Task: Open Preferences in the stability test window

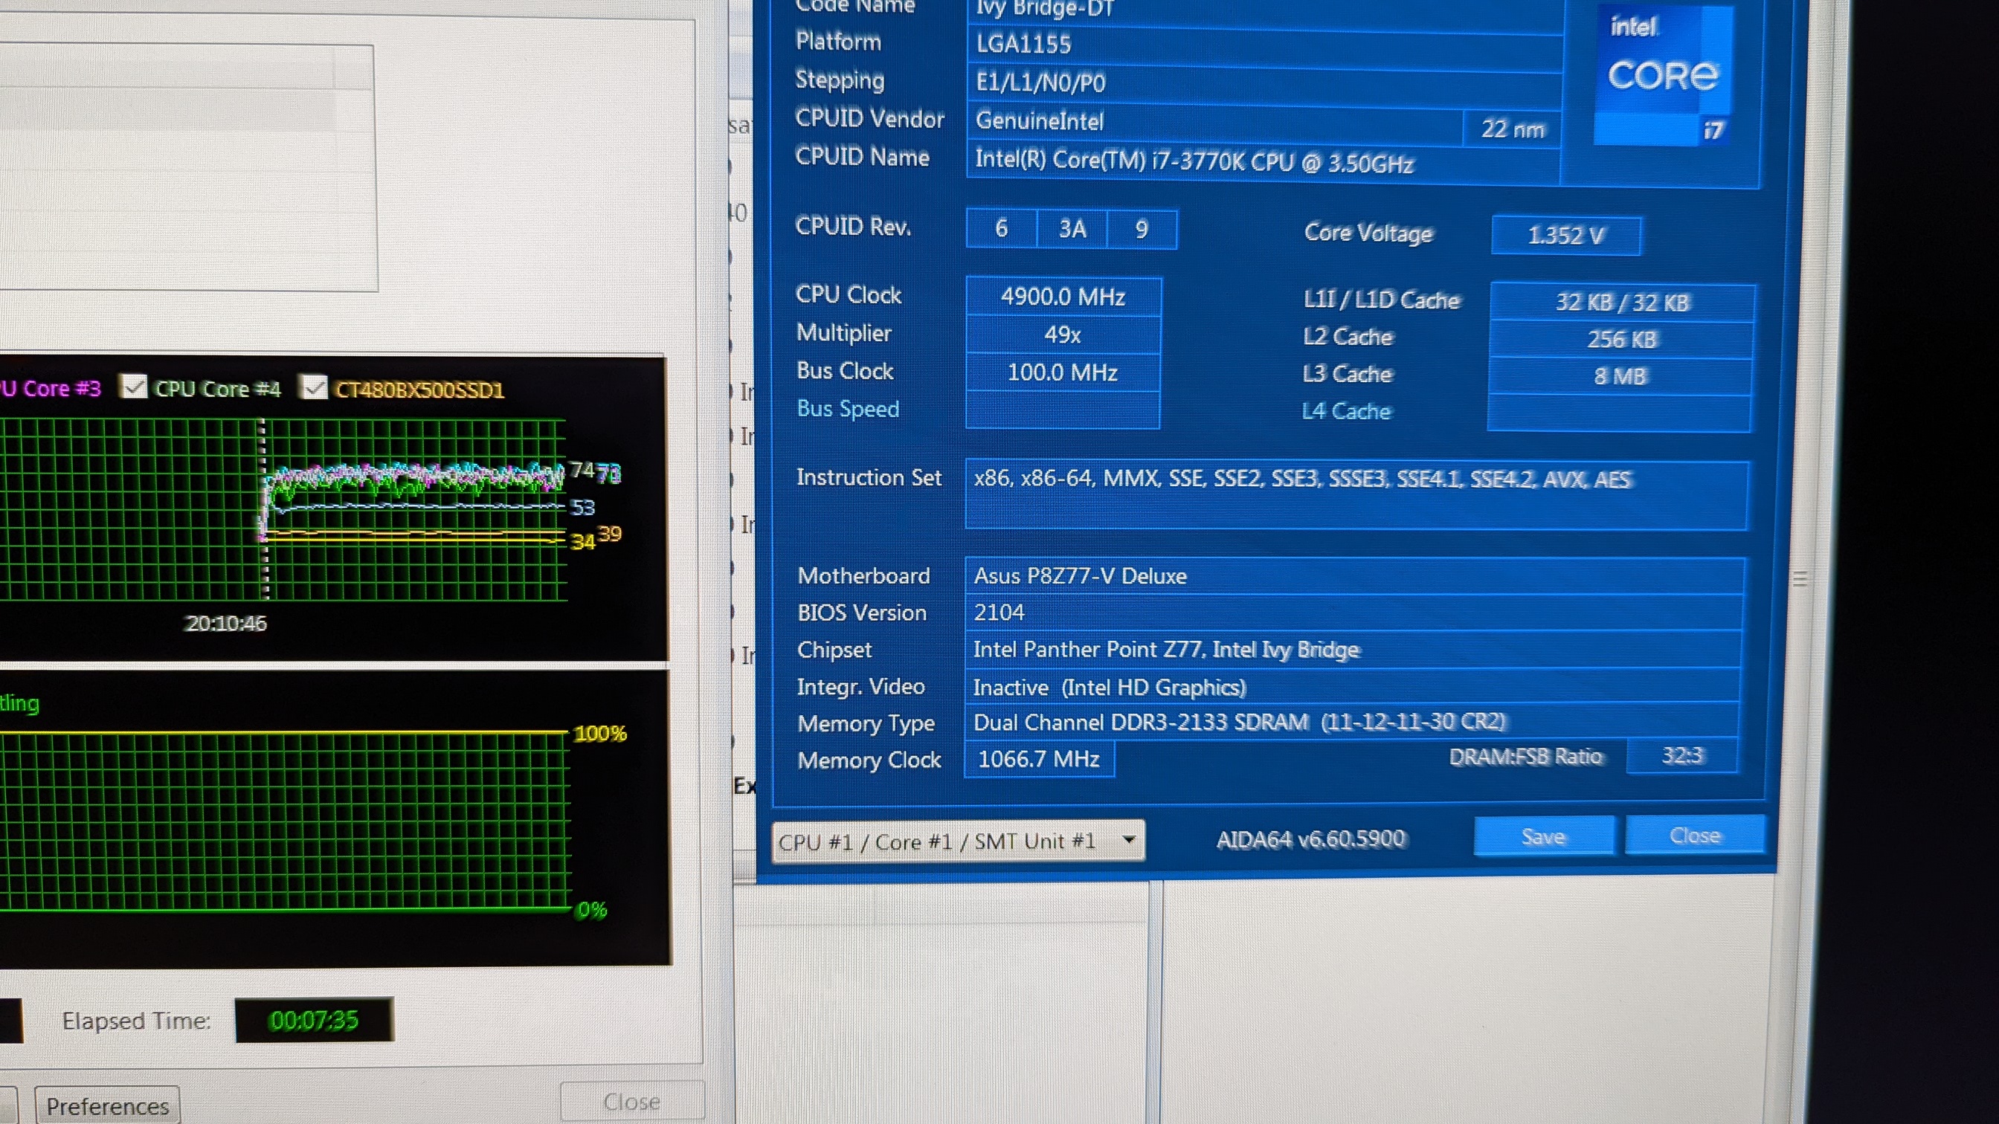Action: pos(107,1105)
